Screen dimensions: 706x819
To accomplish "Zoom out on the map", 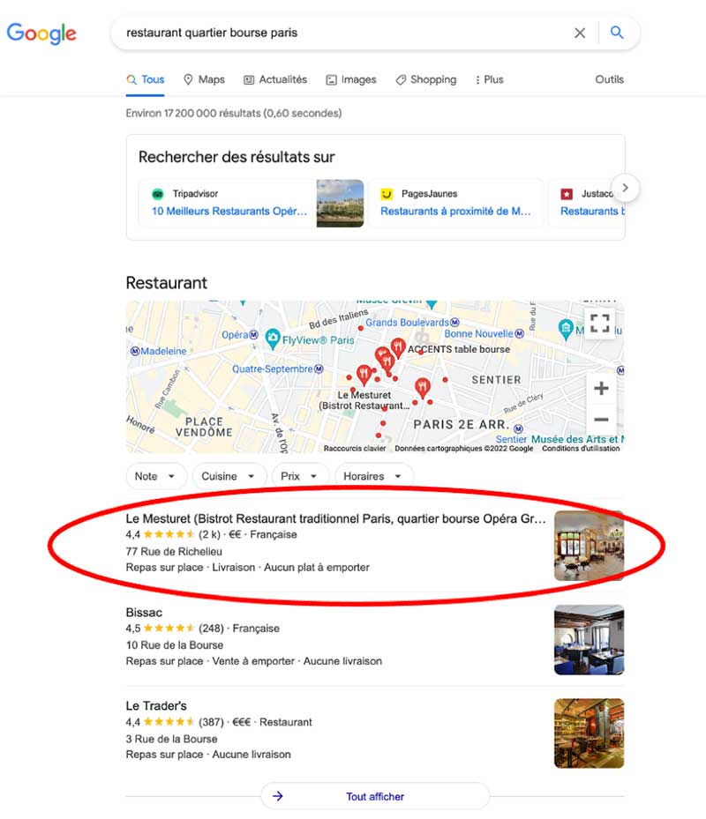I will [x=601, y=419].
